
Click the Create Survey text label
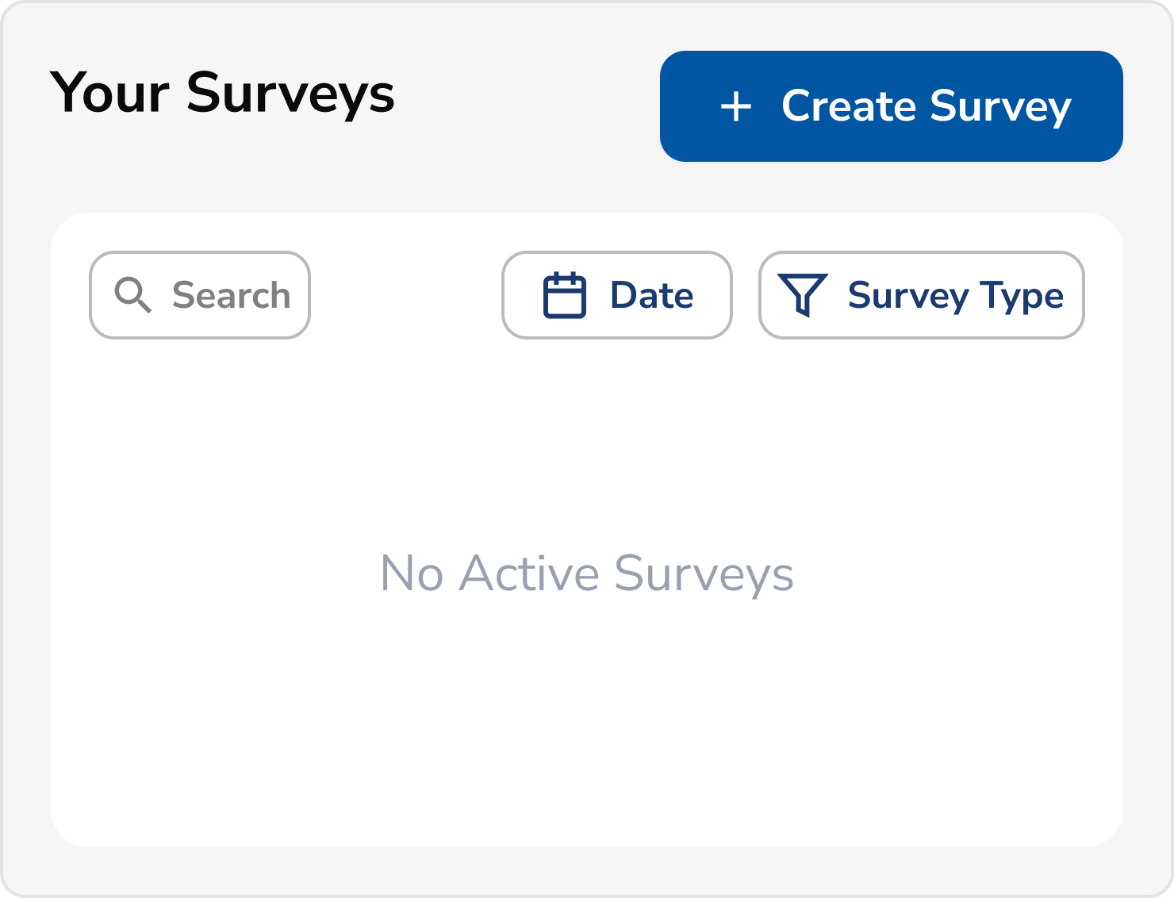pos(927,106)
